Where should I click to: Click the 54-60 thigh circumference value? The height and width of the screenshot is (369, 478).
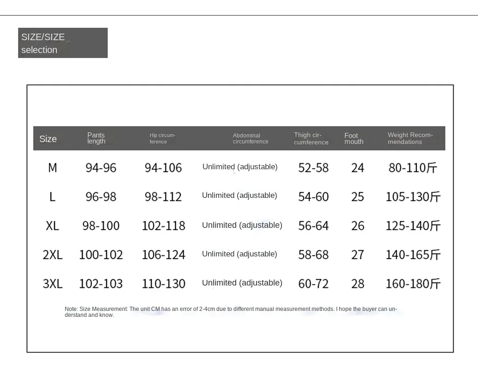tap(313, 197)
